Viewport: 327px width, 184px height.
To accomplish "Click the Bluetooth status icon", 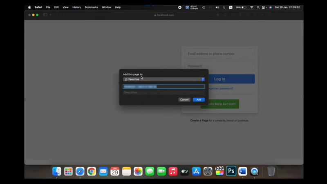I will point(224,7).
